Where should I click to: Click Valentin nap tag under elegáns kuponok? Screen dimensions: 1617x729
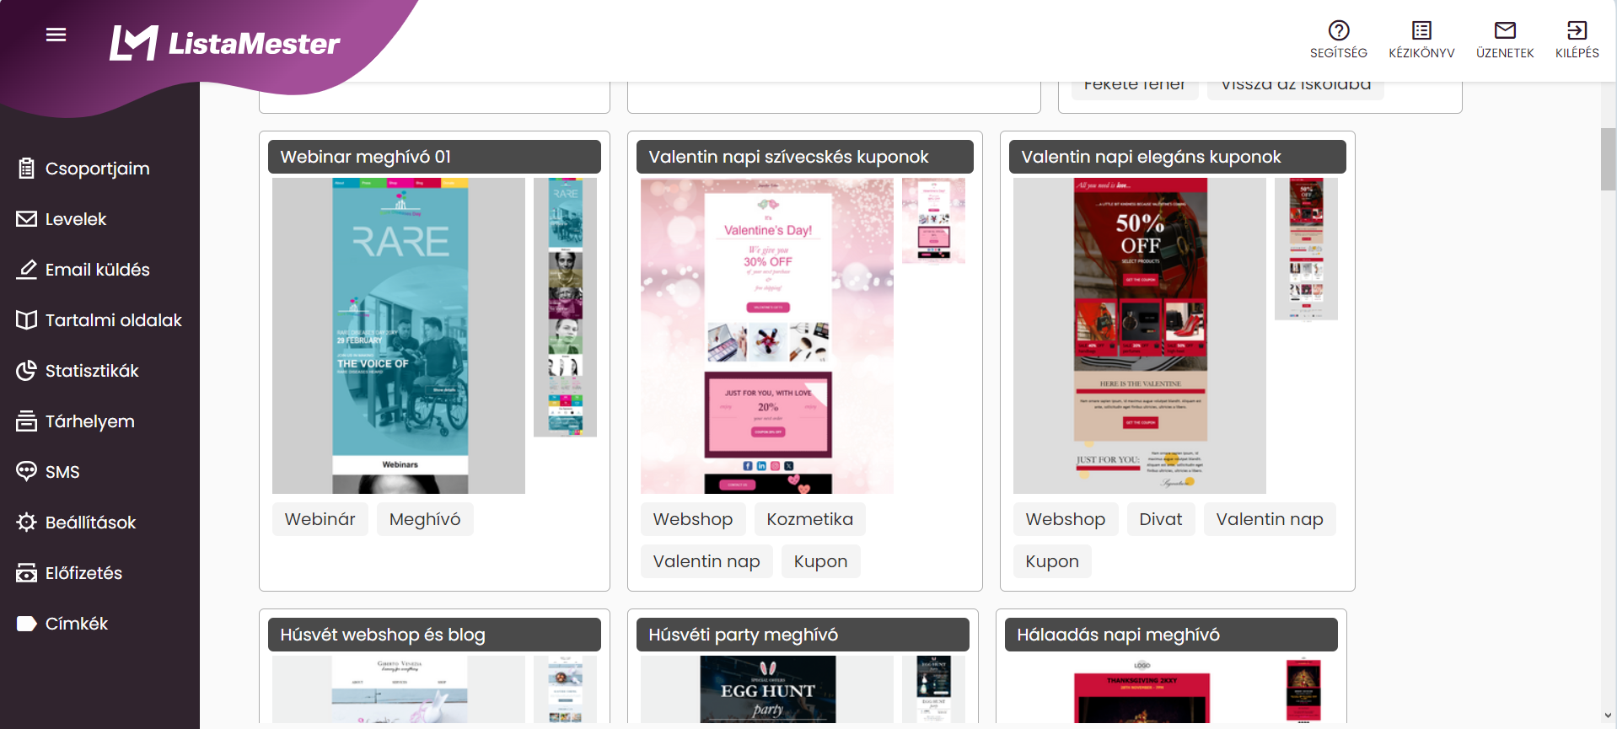[x=1270, y=519]
